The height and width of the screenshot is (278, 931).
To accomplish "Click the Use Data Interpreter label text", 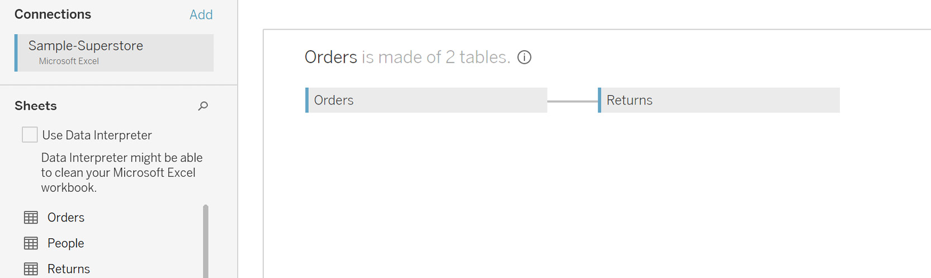I will (97, 135).
